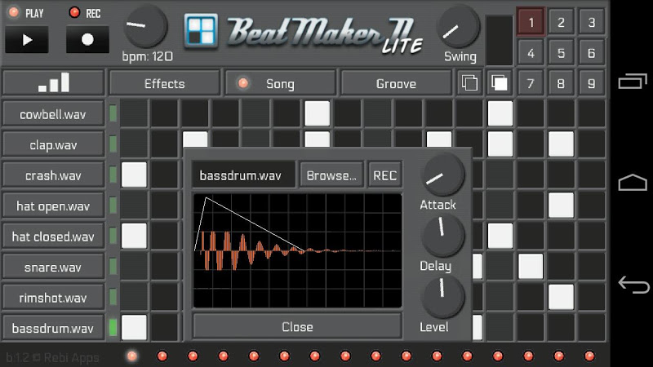Open the volume levels bars icon
This screenshot has height=367, width=653.
pyautogui.click(x=53, y=83)
